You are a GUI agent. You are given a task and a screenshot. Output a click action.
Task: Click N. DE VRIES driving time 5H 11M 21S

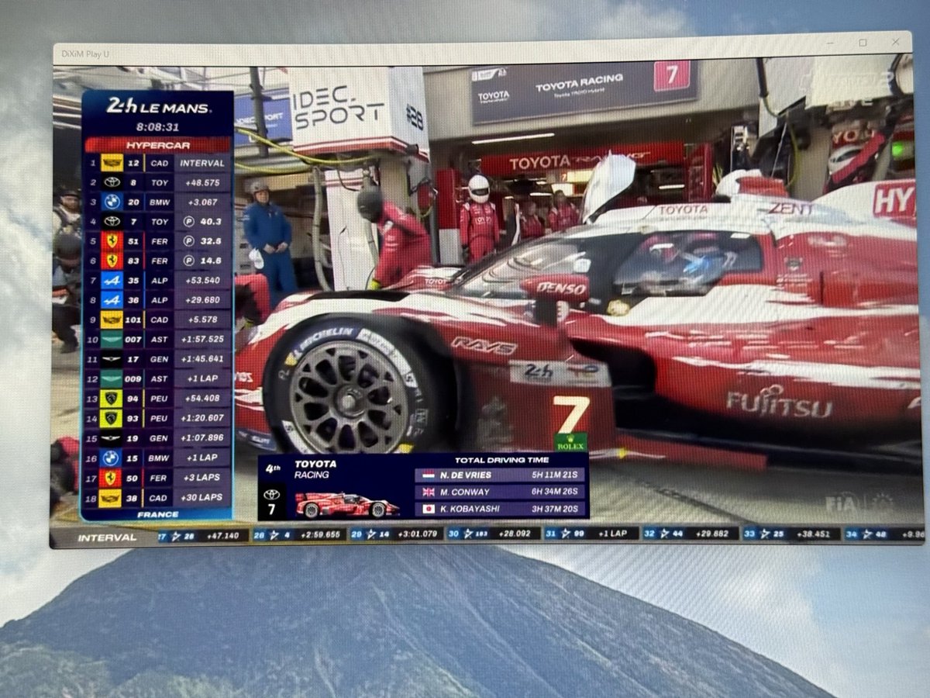[553, 475]
